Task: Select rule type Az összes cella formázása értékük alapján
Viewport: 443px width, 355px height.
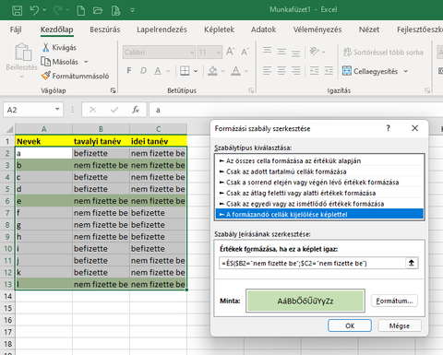Action: click(x=319, y=160)
